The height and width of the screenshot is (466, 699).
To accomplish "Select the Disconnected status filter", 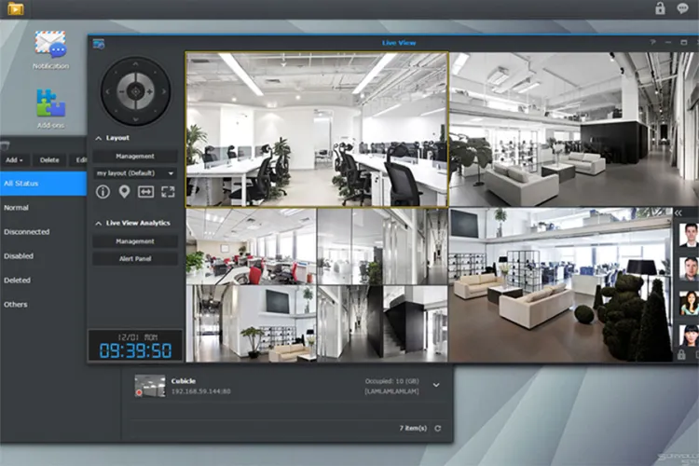I will coord(27,232).
